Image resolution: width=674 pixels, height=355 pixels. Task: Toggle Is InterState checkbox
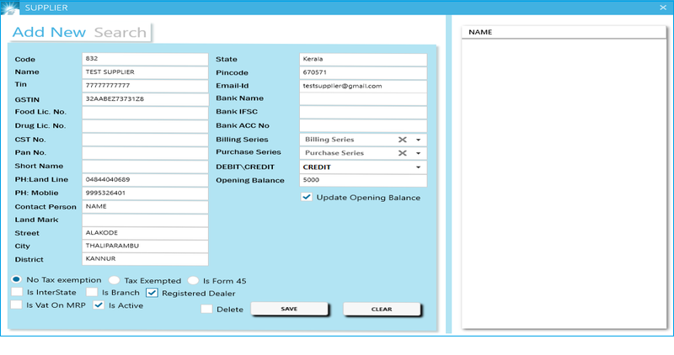(x=17, y=292)
